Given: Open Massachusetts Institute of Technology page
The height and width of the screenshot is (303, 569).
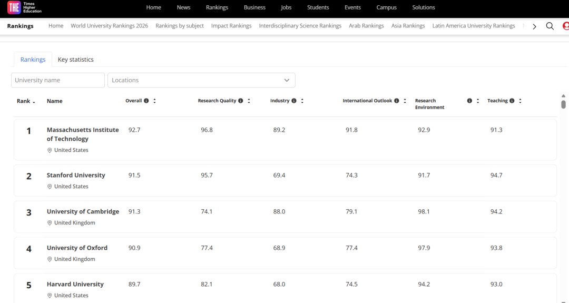Looking at the screenshot, I should point(83,134).
